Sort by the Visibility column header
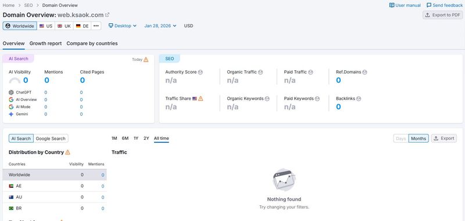The image size is (465, 221). (x=77, y=164)
